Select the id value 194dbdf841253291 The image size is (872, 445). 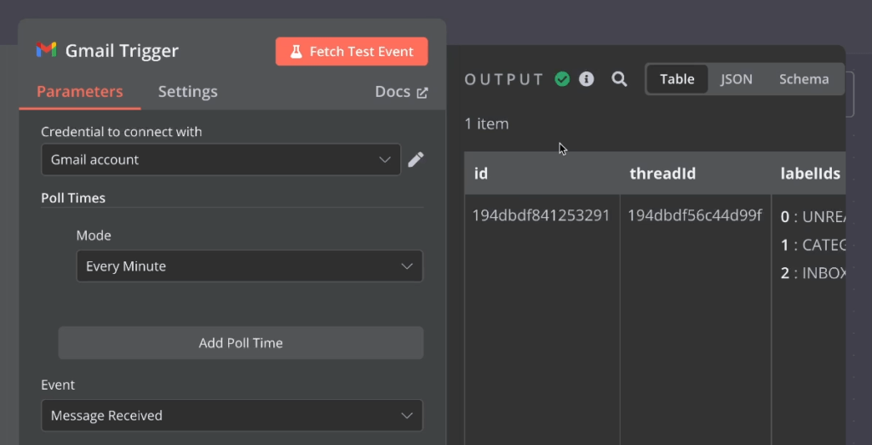click(541, 215)
